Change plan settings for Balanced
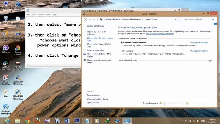Image resolution: width=220 pixels, height=124 pixels. click(199, 42)
